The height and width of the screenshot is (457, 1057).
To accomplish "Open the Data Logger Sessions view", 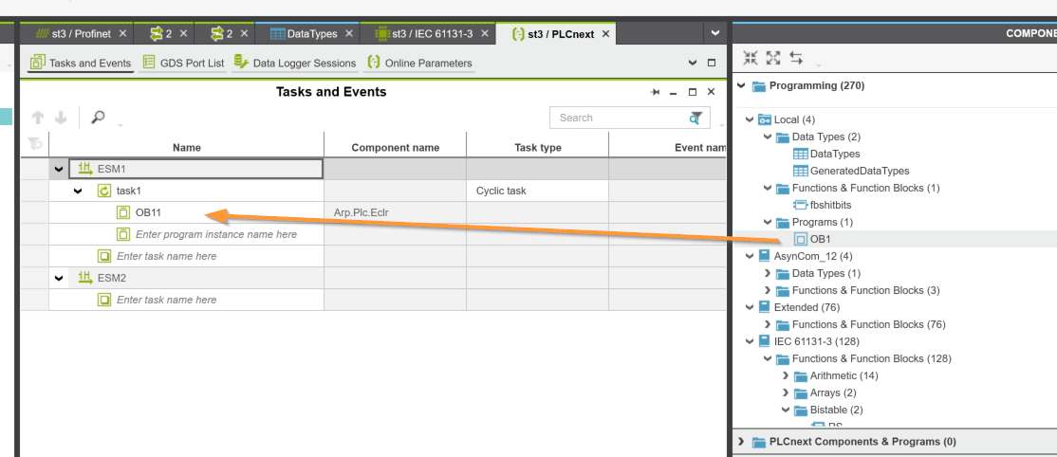I will pos(295,64).
